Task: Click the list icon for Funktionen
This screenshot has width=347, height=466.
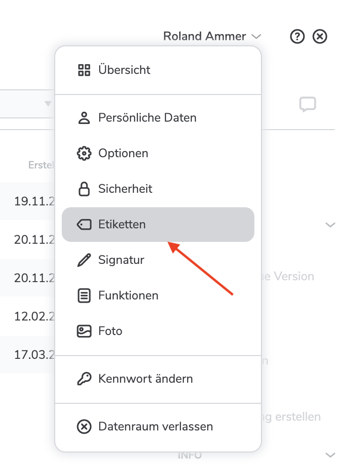Action: point(84,296)
